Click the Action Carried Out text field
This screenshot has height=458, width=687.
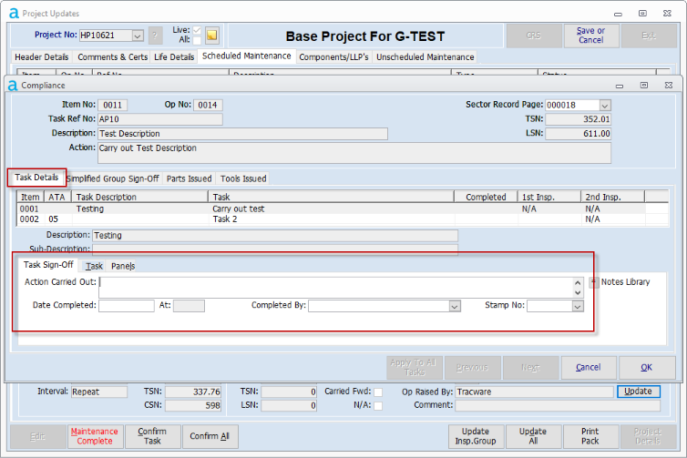point(336,287)
